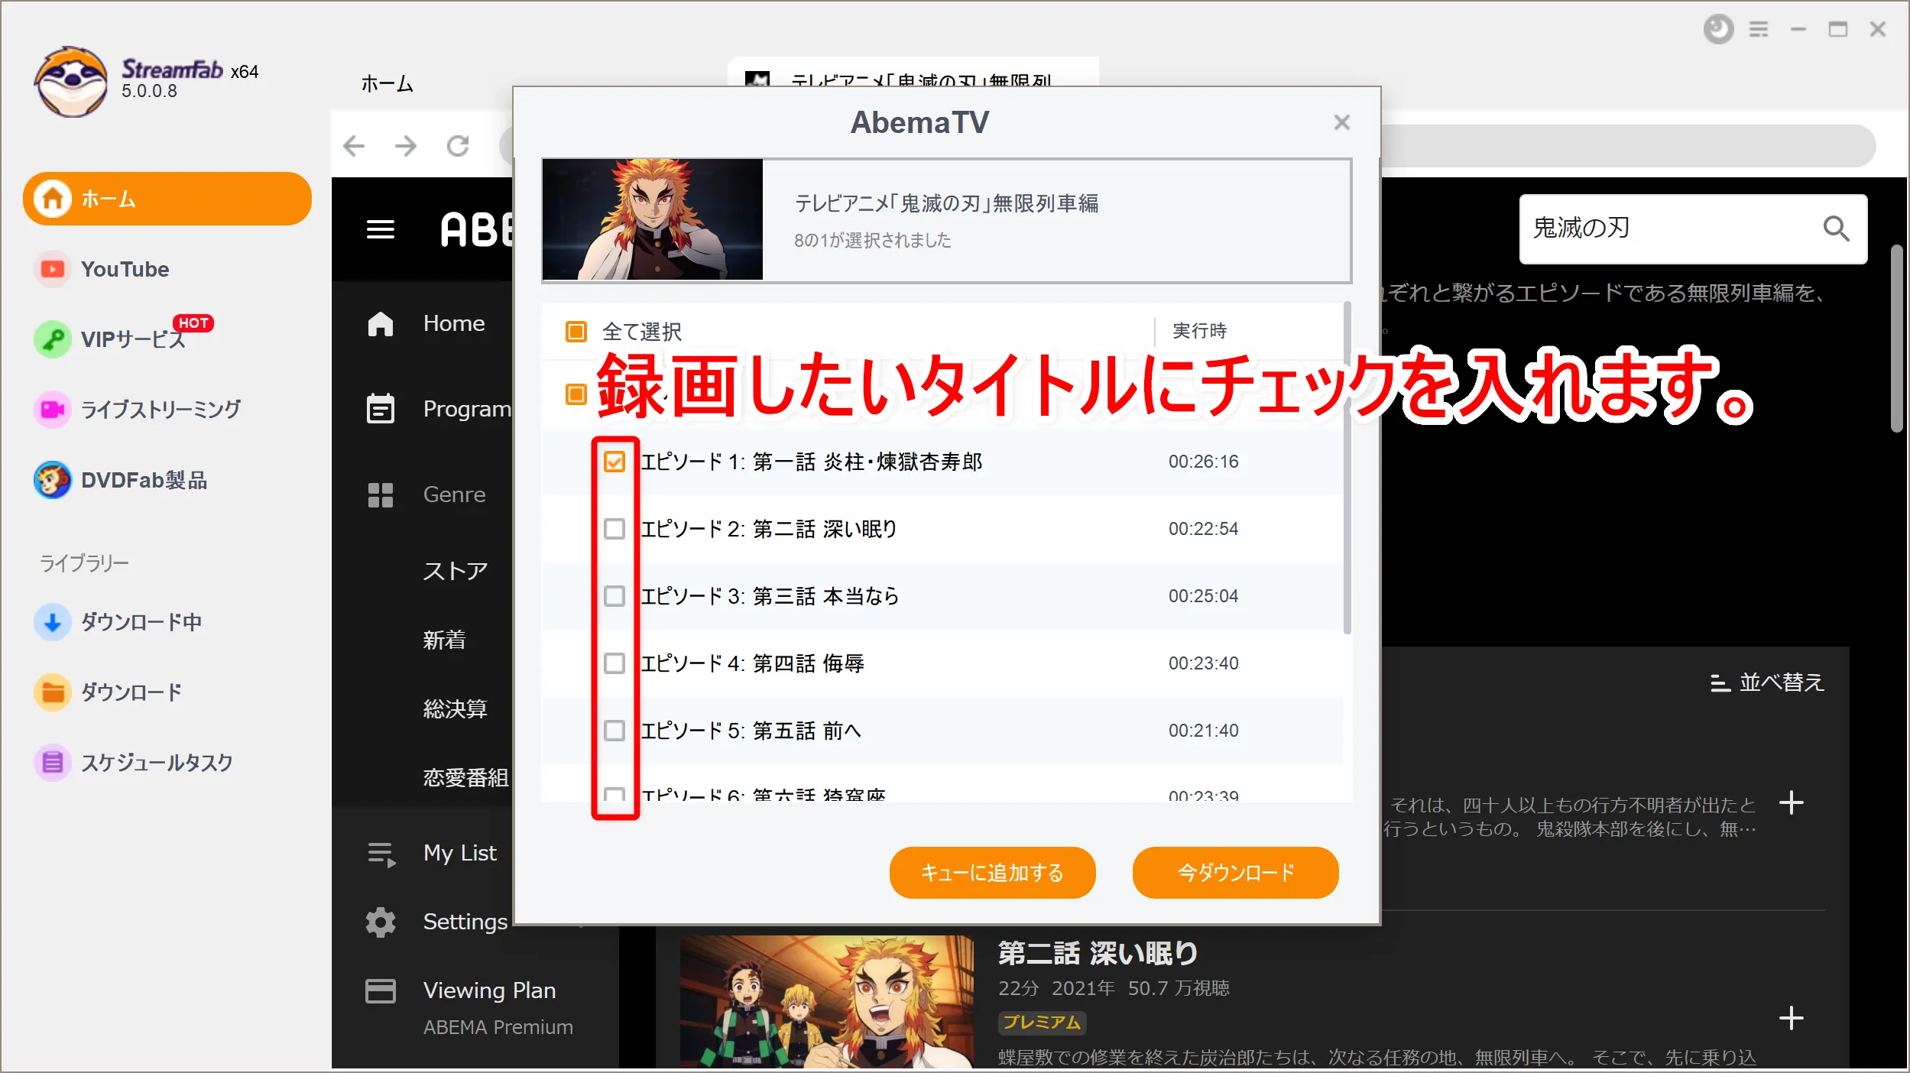Click the Settings gear icon
The height and width of the screenshot is (1073, 1910).
tap(381, 922)
